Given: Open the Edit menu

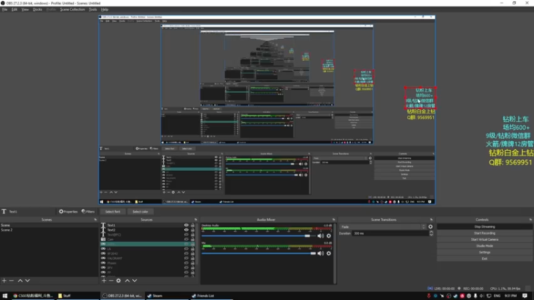Looking at the screenshot, I should coord(14,9).
